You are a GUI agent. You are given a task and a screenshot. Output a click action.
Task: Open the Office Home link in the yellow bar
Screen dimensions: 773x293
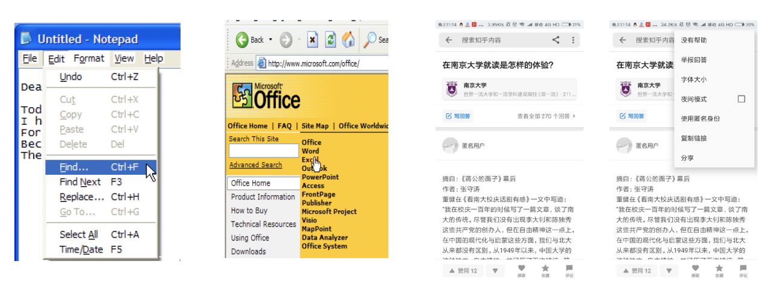tap(248, 126)
